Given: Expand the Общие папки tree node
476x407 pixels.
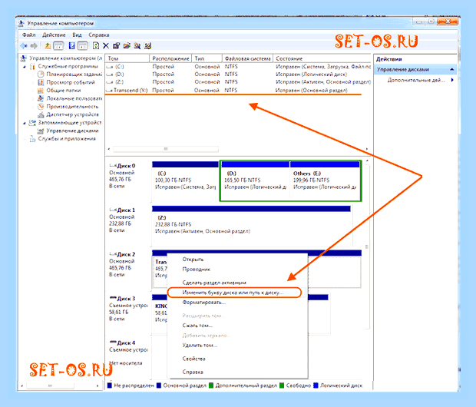Looking at the screenshot, I should [33, 90].
